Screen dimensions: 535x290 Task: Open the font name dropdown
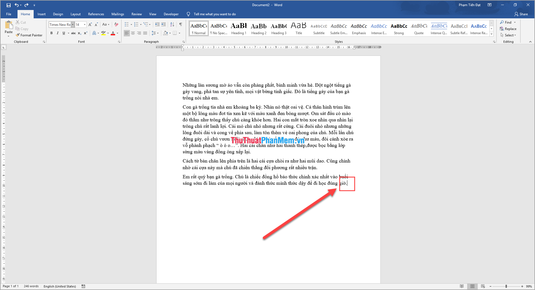pos(73,24)
